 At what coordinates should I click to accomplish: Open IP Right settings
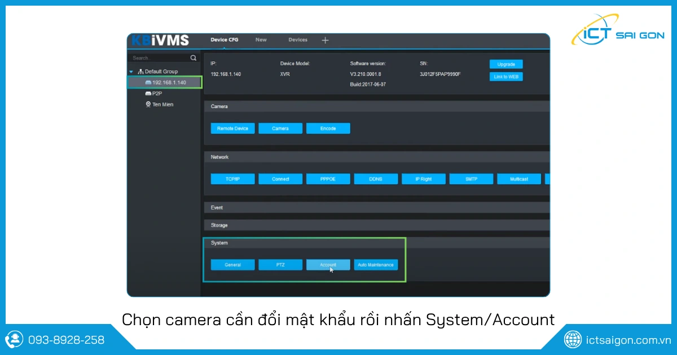tap(424, 179)
